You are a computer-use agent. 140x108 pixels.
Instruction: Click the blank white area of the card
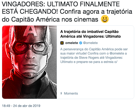click(95, 78)
